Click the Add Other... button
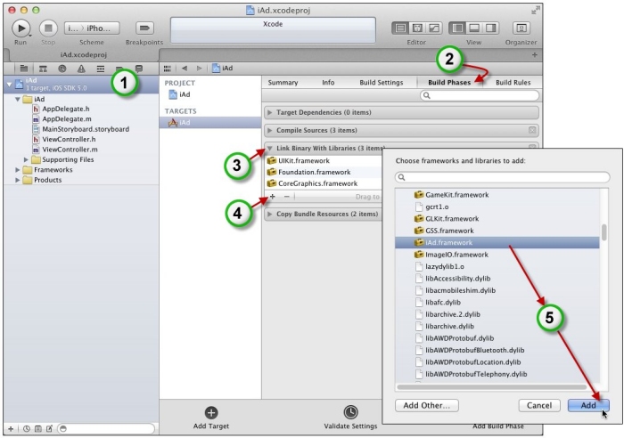624x438 pixels. pos(427,405)
